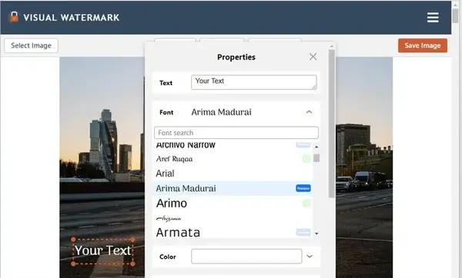Click the badge next to Arimo
This screenshot has height=278, width=462.
click(306, 203)
